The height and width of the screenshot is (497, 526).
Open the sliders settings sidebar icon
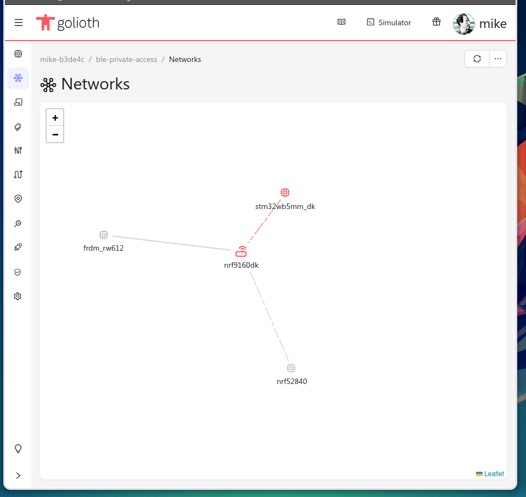pos(18,150)
